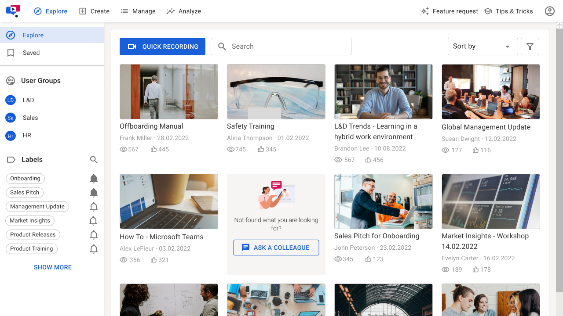The width and height of the screenshot is (563, 316).
Task: Open the Create menu
Action: tap(94, 11)
